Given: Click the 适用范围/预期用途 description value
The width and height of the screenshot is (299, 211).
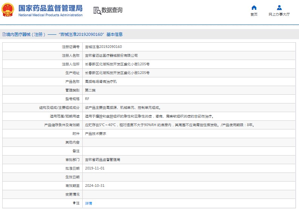Looking at the screenshot, I should pos(150,116).
